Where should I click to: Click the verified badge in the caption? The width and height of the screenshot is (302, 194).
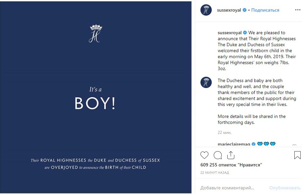245,33
